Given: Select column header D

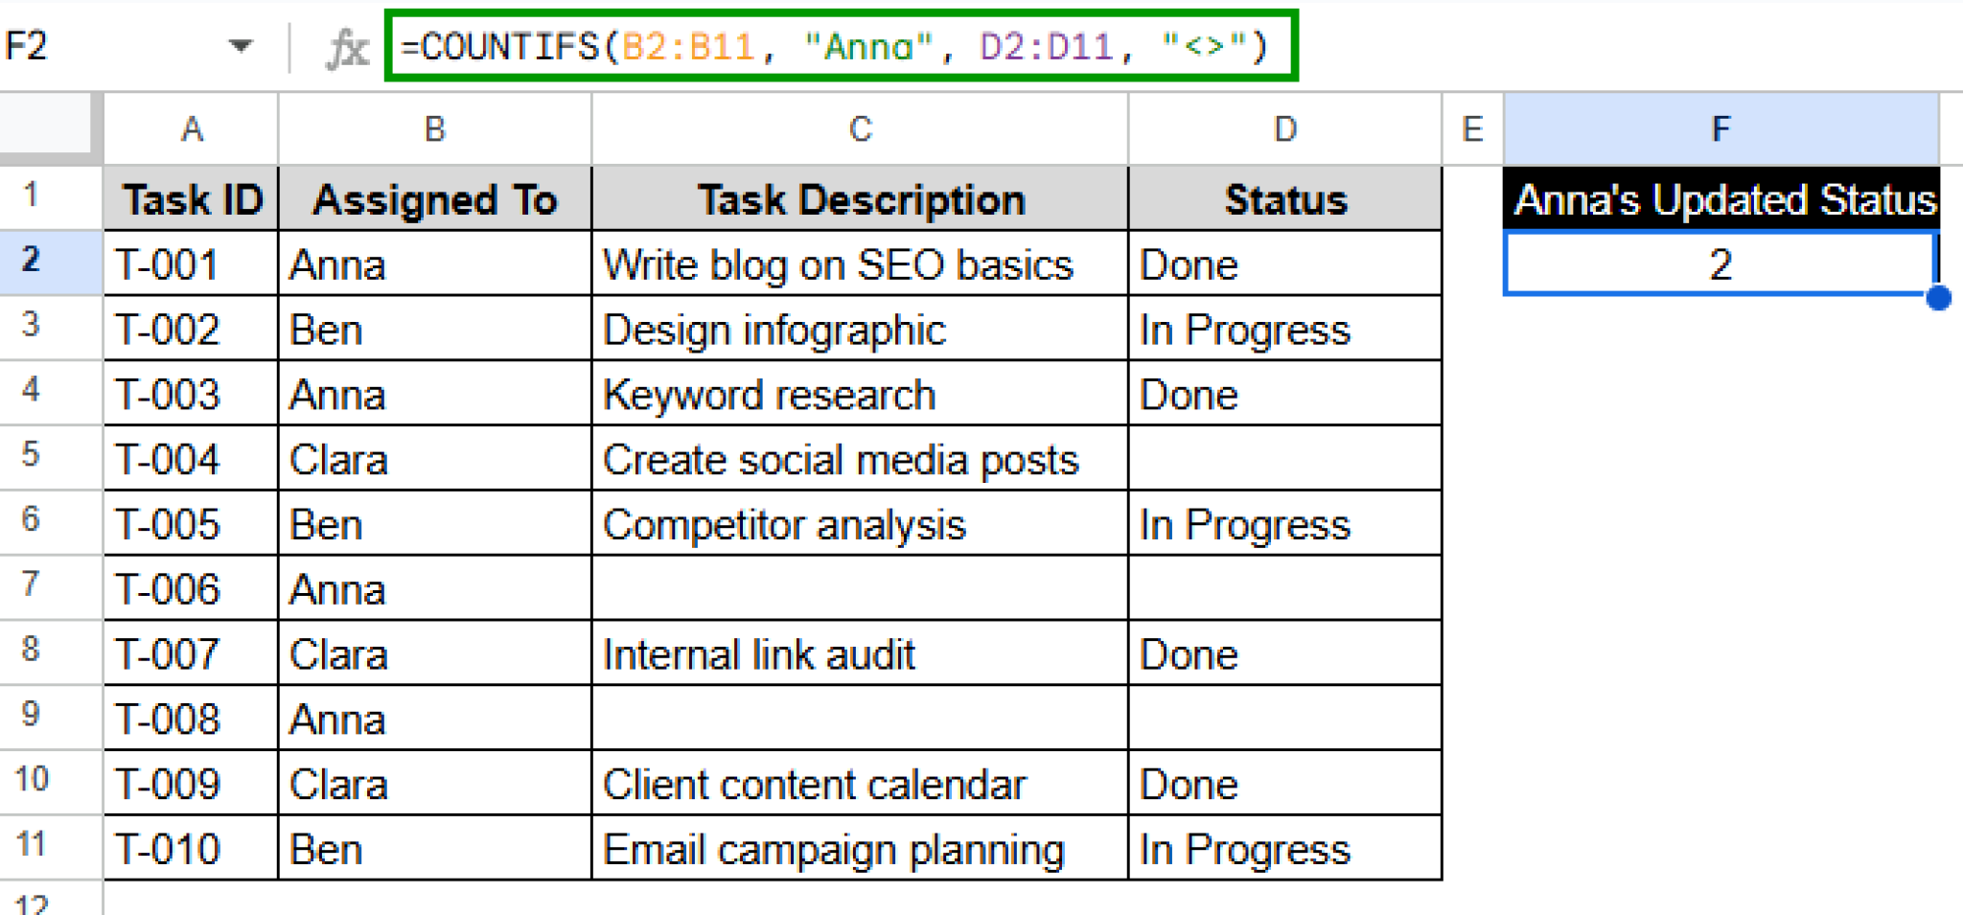Looking at the screenshot, I should [x=1284, y=128].
